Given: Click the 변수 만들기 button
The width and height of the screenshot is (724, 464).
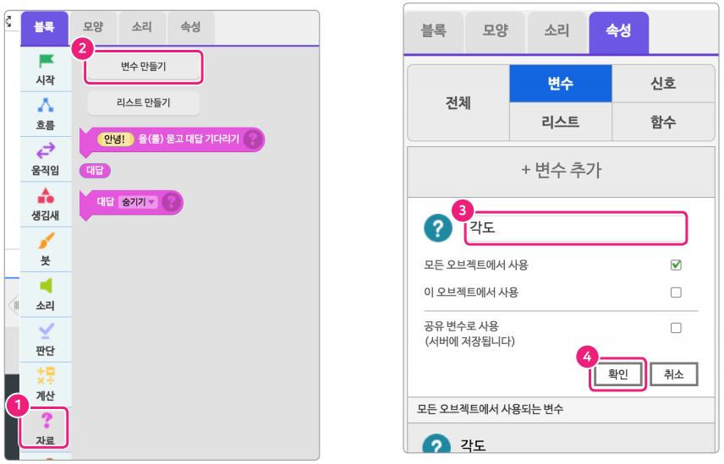Looking at the screenshot, I should [143, 67].
